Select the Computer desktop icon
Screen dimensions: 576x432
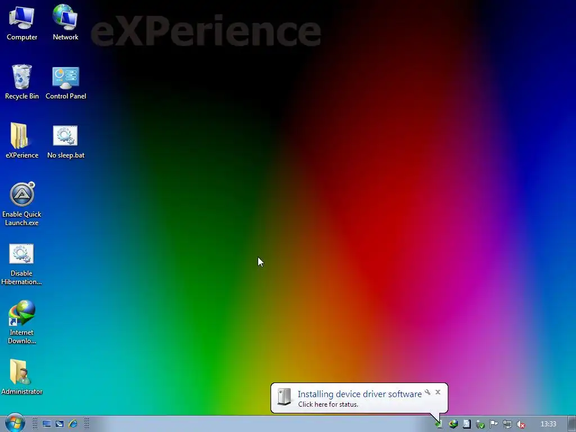(22, 22)
